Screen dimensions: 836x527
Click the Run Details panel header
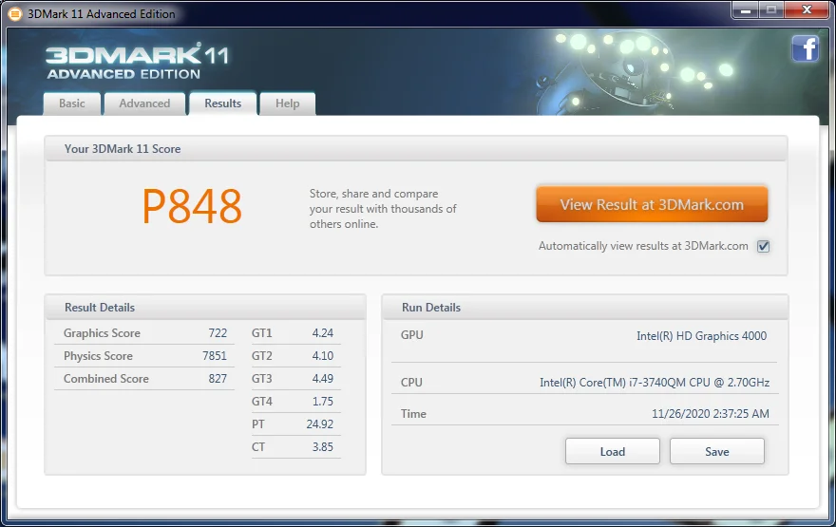585,308
